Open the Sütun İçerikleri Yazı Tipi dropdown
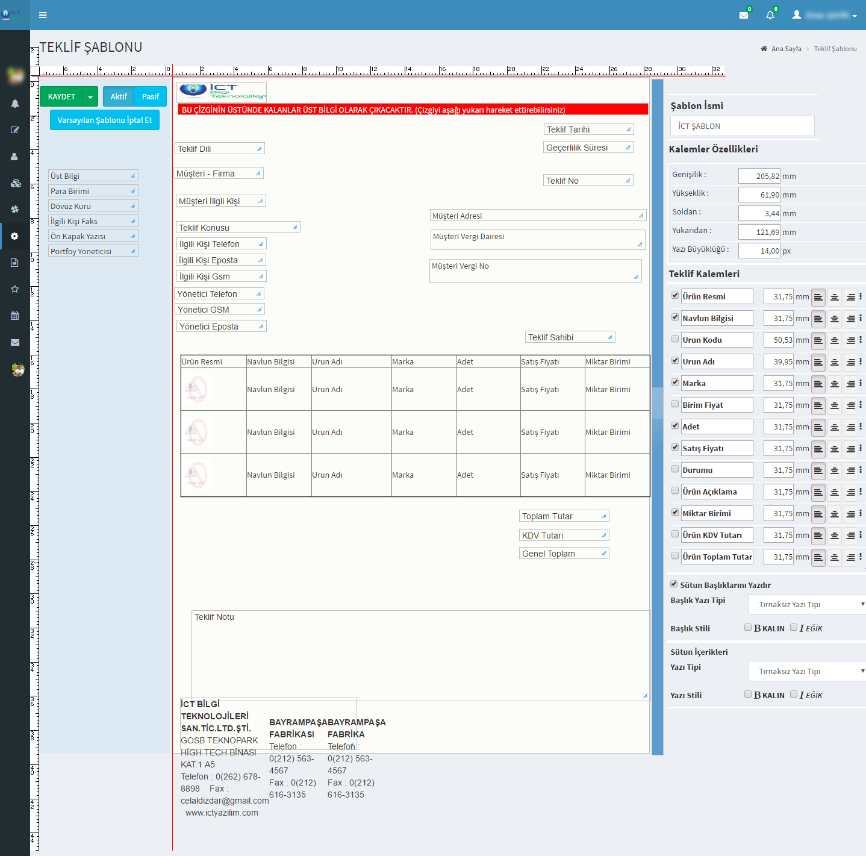The image size is (866, 856). pos(807,671)
